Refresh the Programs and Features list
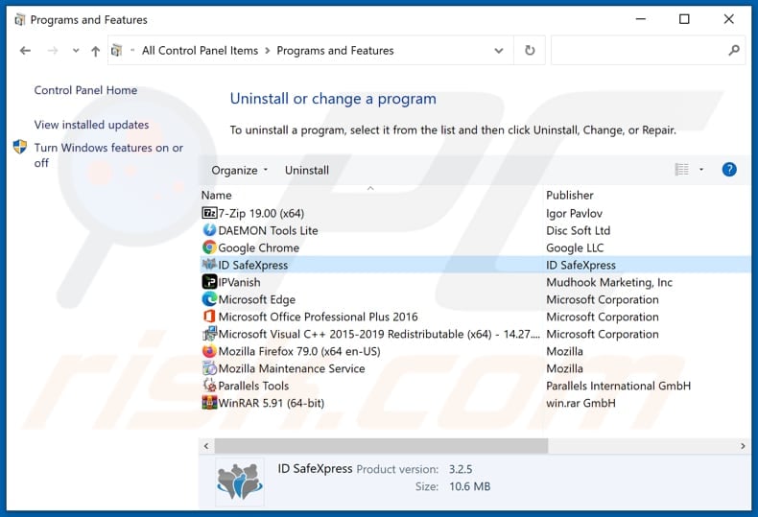 [x=530, y=50]
